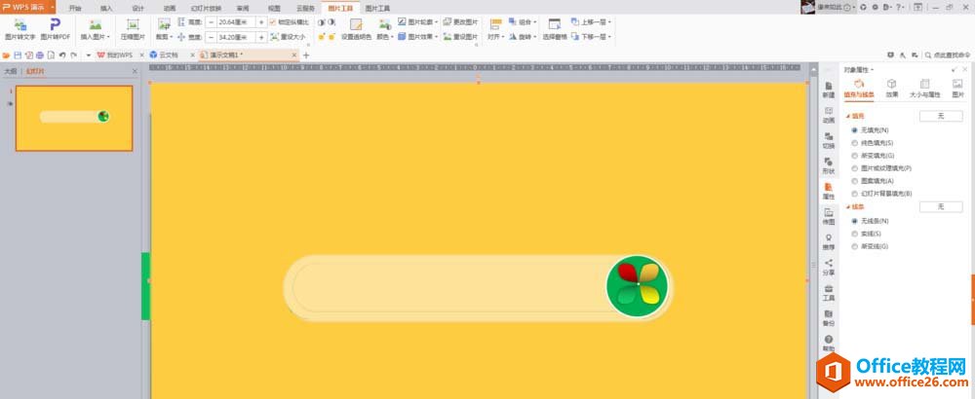Image resolution: width=975 pixels, height=399 pixels.
Task: Choose the 实线(S) line option
Action: pos(855,234)
